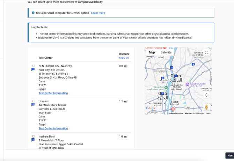Click the route 75 shield on map

[188, 109]
